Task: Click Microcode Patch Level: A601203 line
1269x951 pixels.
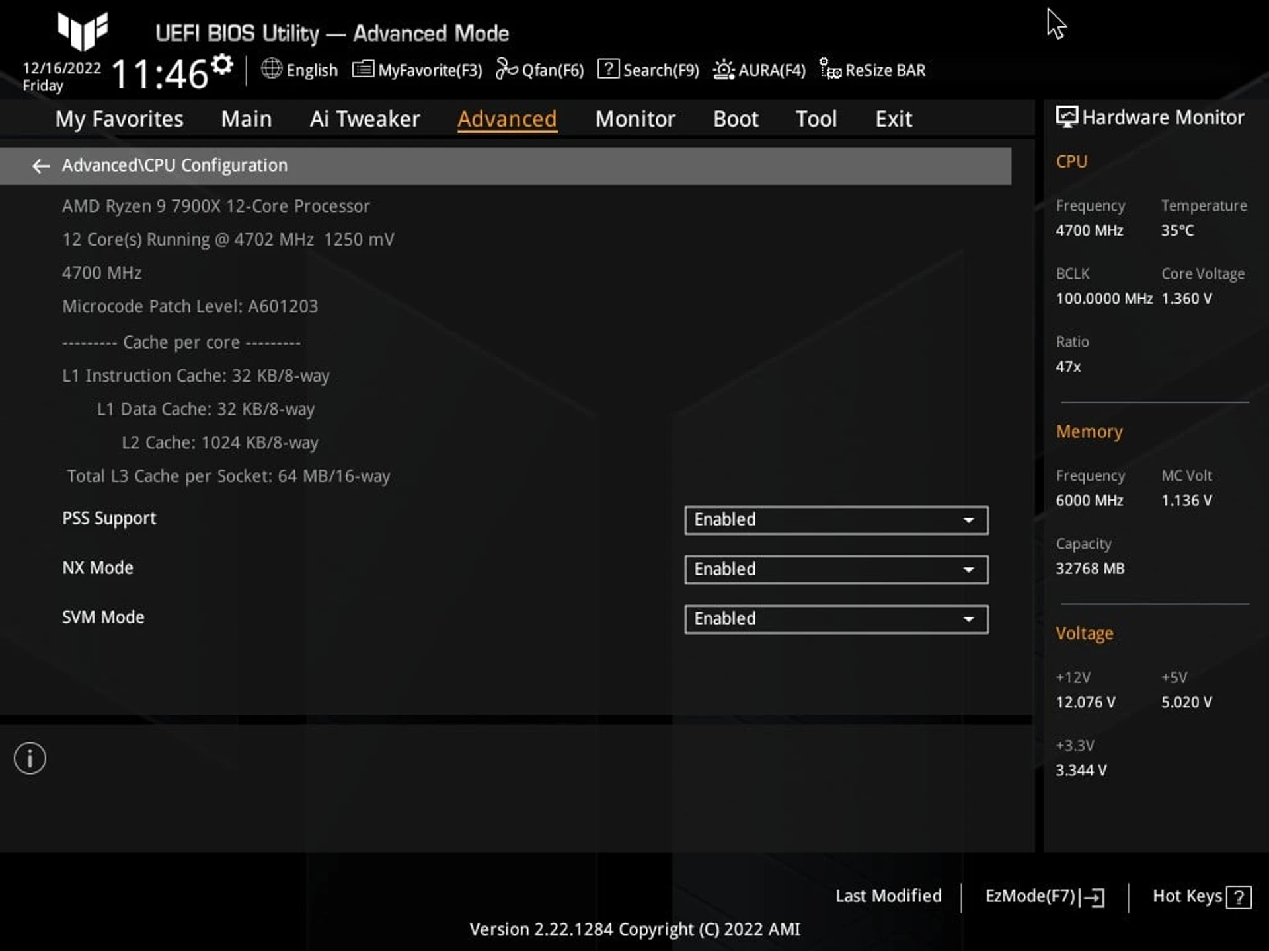Action: (190, 306)
